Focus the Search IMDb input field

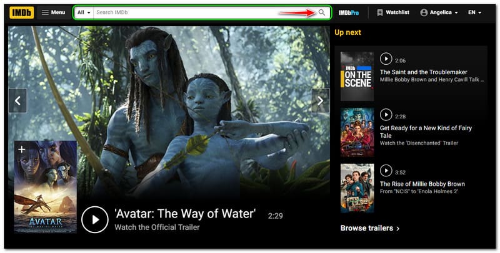(204, 12)
